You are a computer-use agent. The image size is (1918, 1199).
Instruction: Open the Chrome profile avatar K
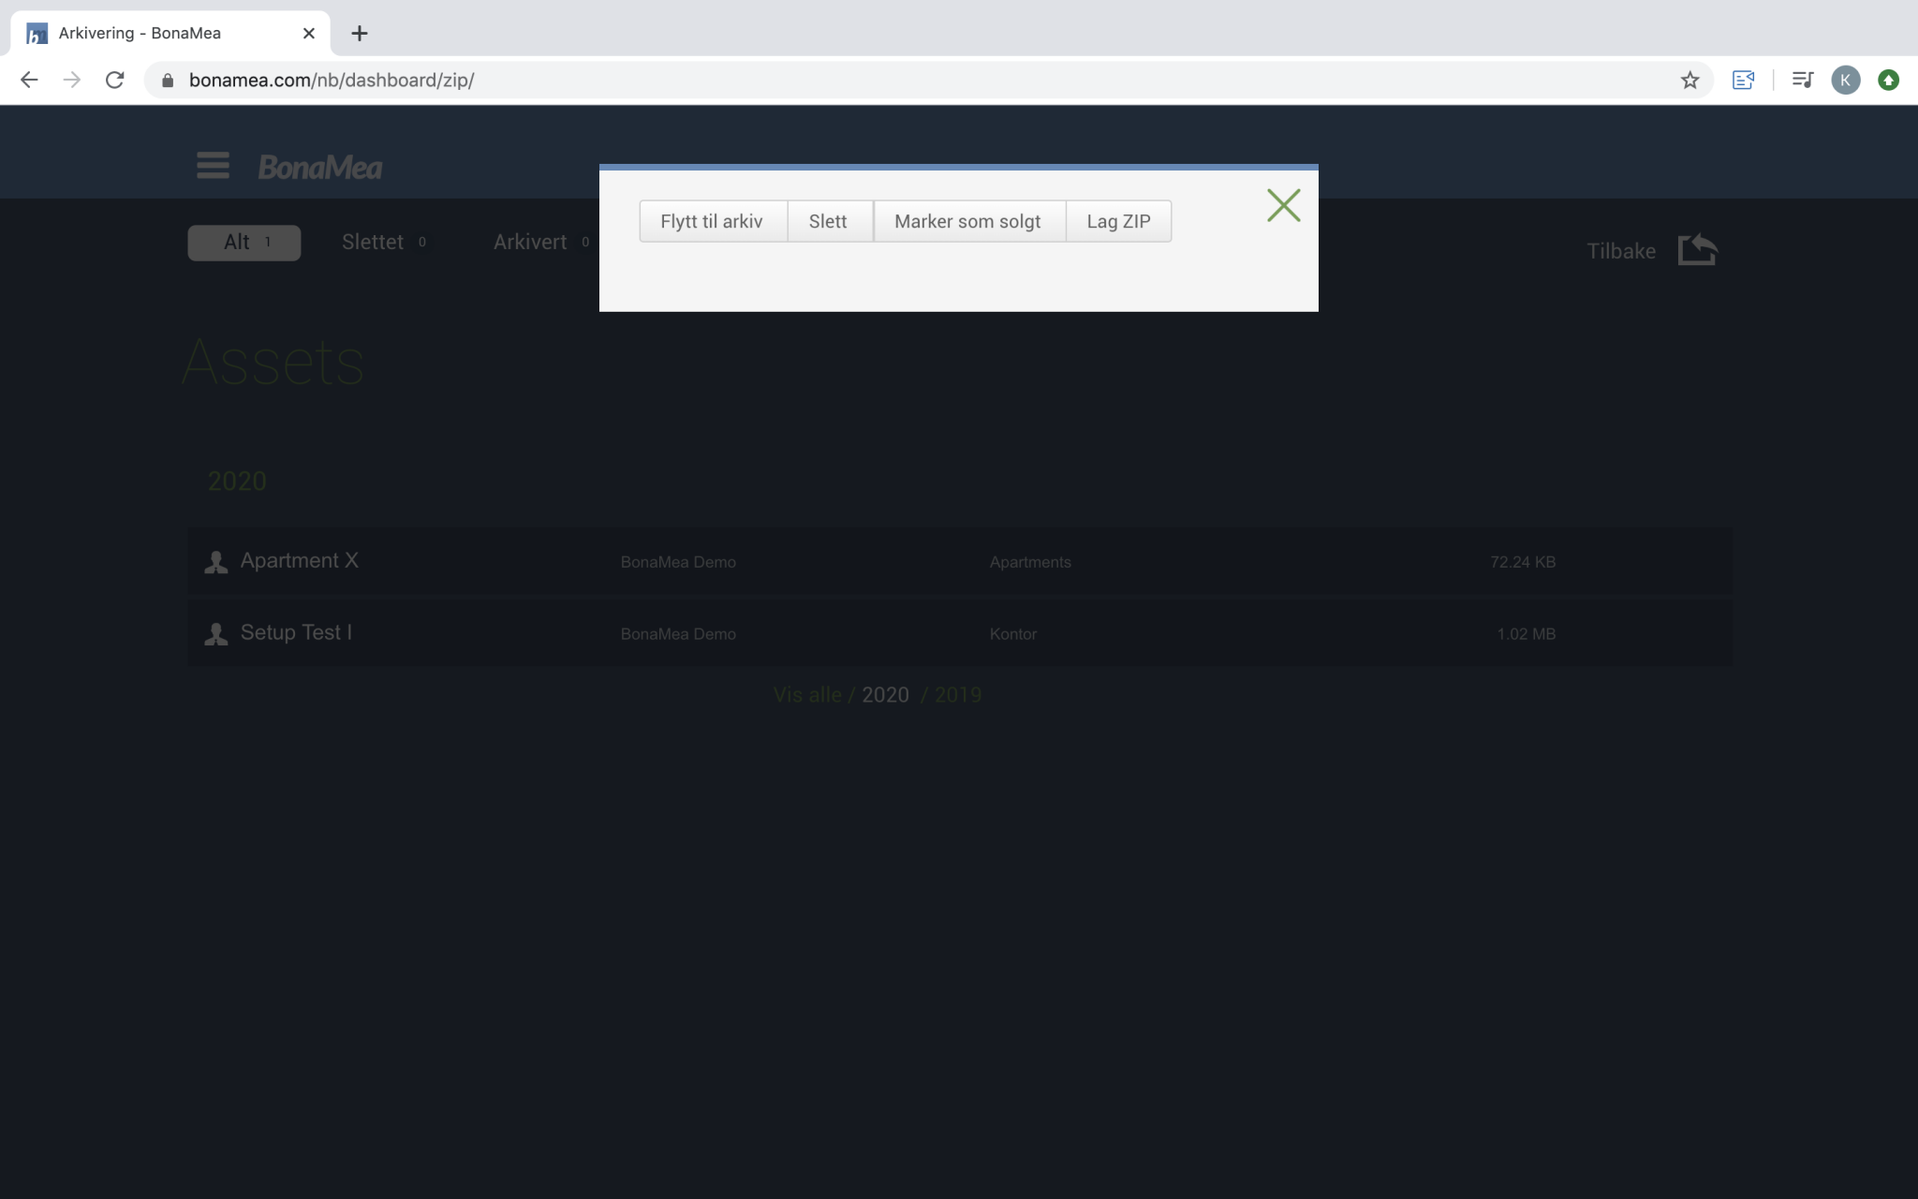[x=1845, y=81]
